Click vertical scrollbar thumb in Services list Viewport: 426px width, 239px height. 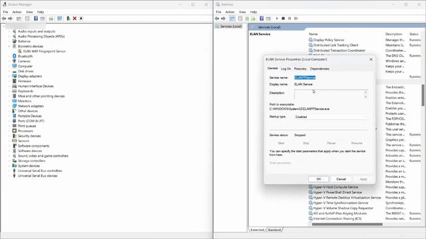click(423, 95)
